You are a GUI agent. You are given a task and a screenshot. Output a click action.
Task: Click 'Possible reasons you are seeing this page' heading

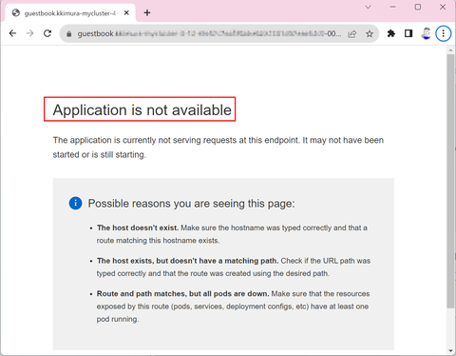191,204
